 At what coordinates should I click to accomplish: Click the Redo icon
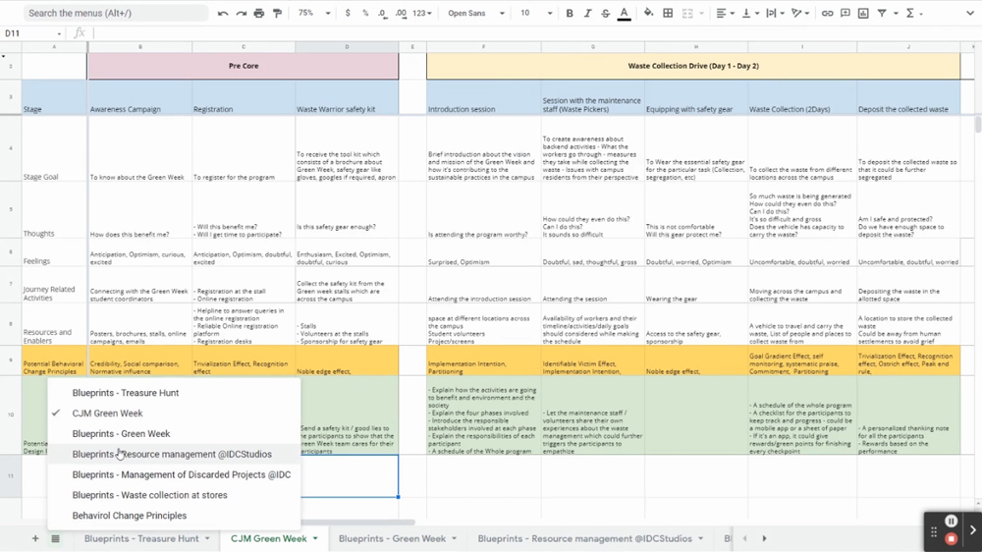coord(242,13)
